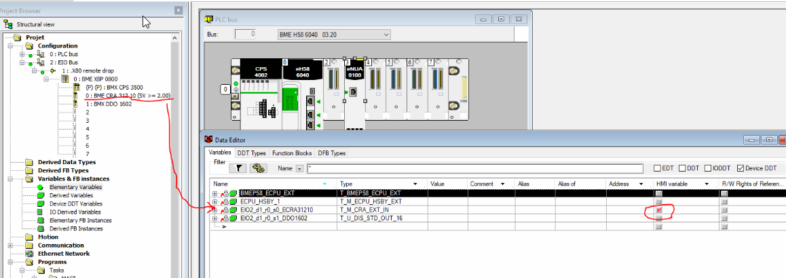The image size is (786, 278).
Task: Click the Elementary Variables green icon
Action: point(41,187)
